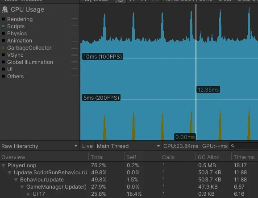Click the 6.67 time ms value

click(239, 187)
